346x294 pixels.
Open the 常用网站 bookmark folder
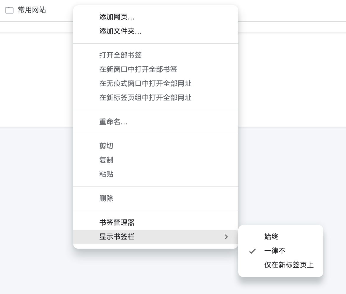point(26,10)
